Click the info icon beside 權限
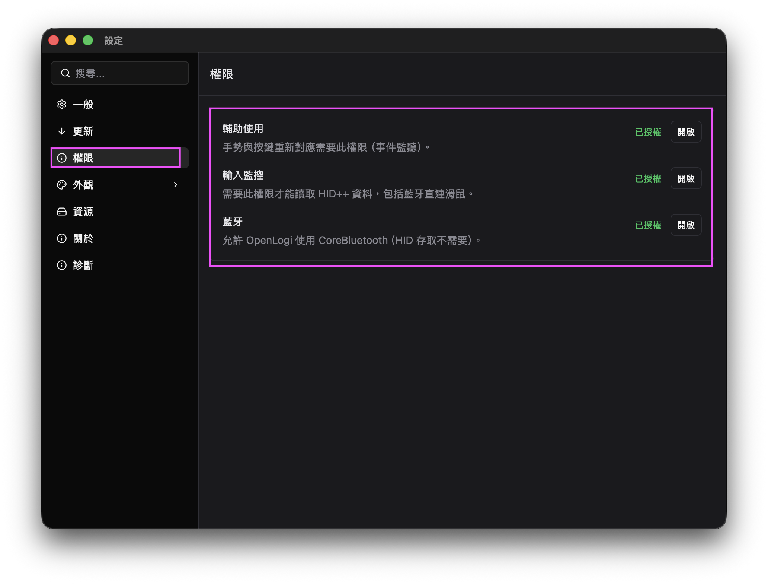 click(62, 158)
